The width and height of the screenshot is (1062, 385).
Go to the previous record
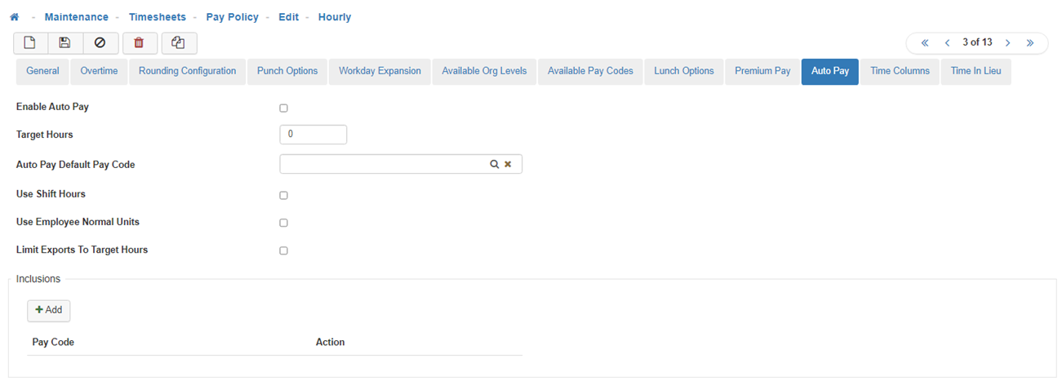(947, 42)
